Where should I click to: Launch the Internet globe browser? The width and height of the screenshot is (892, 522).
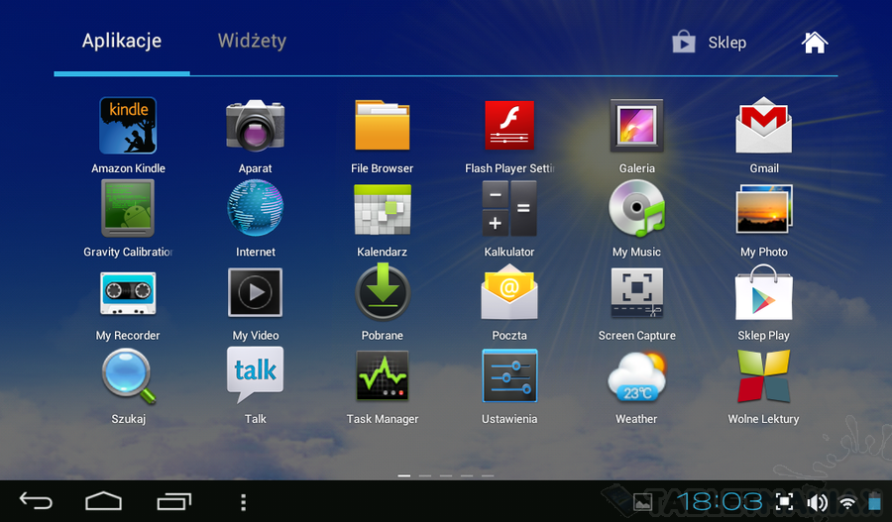pyautogui.click(x=255, y=208)
